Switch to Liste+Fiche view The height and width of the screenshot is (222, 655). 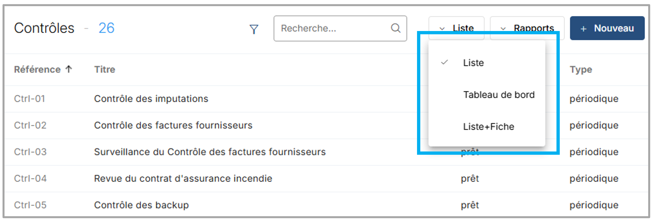488,127
